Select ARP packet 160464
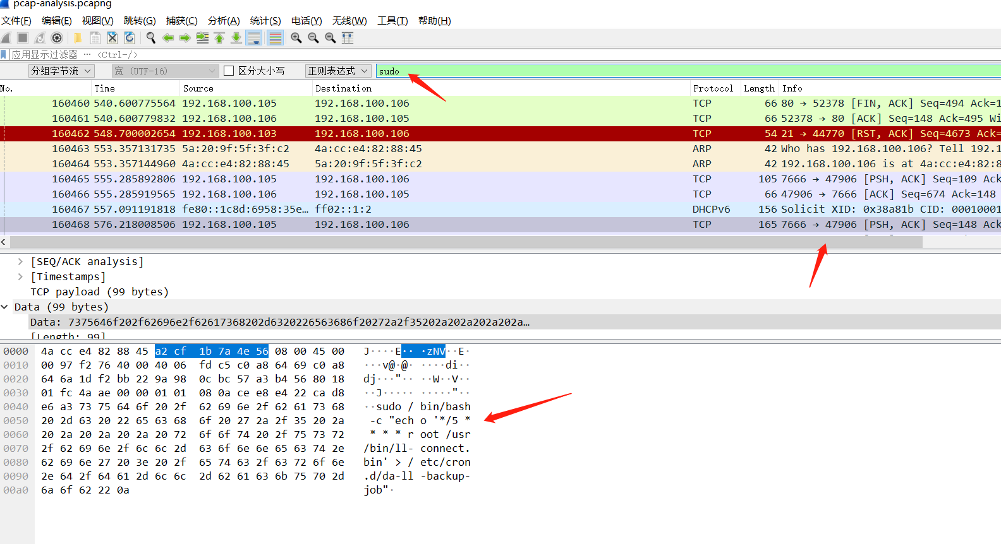 point(500,164)
